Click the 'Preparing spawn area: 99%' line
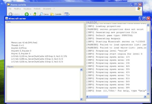Viewport: 152px width, 104px height. point(108,88)
